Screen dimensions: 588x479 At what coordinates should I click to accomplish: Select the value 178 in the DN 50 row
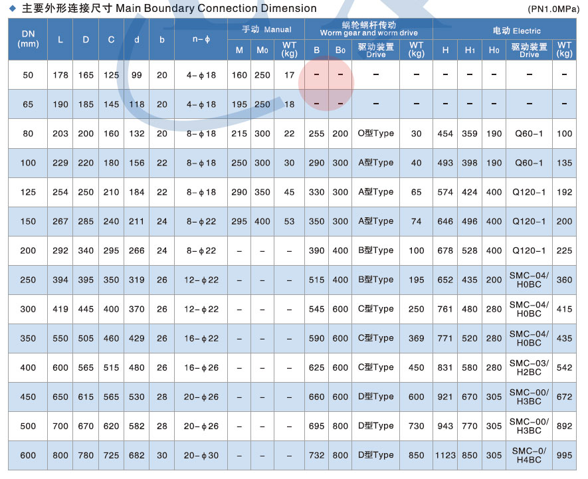(60, 75)
